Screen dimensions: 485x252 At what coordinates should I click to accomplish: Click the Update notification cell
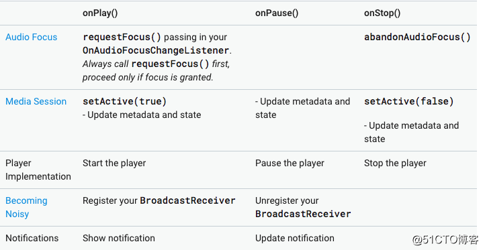pyautogui.click(x=294, y=238)
